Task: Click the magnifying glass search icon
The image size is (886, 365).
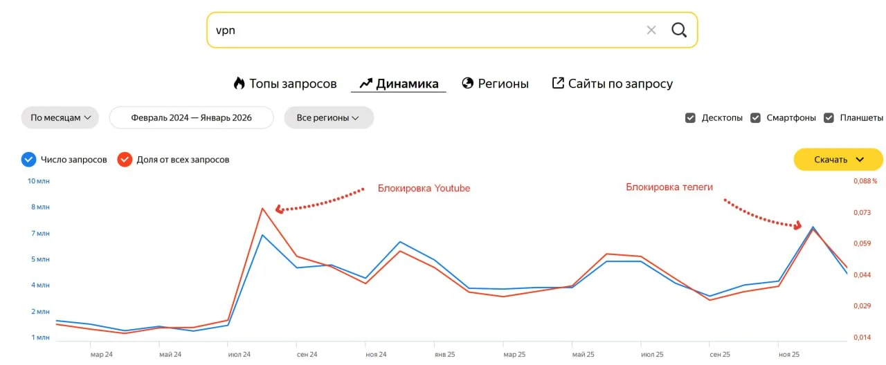Action: pos(679,30)
